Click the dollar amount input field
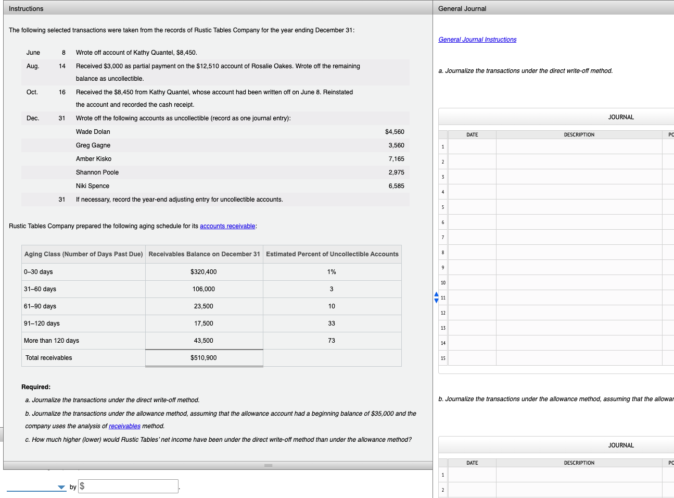Screen dimensions: 674x498 128,486
